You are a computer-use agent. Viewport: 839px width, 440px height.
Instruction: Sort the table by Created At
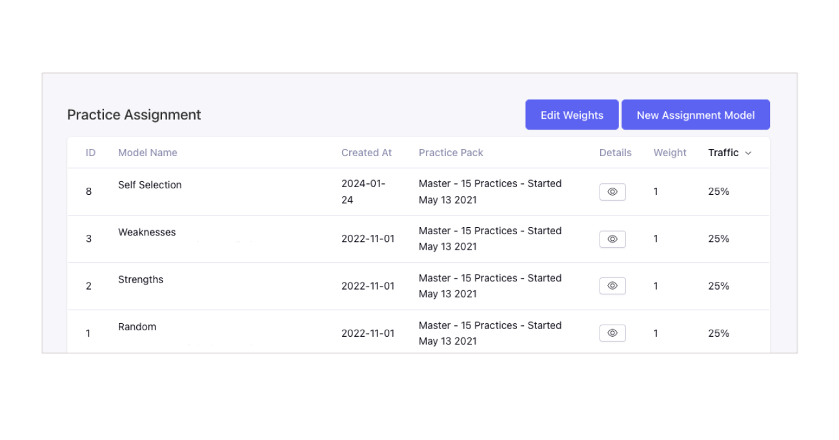tap(366, 152)
